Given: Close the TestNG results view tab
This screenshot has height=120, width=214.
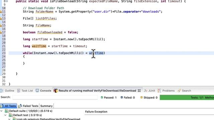Looking at the screenshot, I should 139,91.
